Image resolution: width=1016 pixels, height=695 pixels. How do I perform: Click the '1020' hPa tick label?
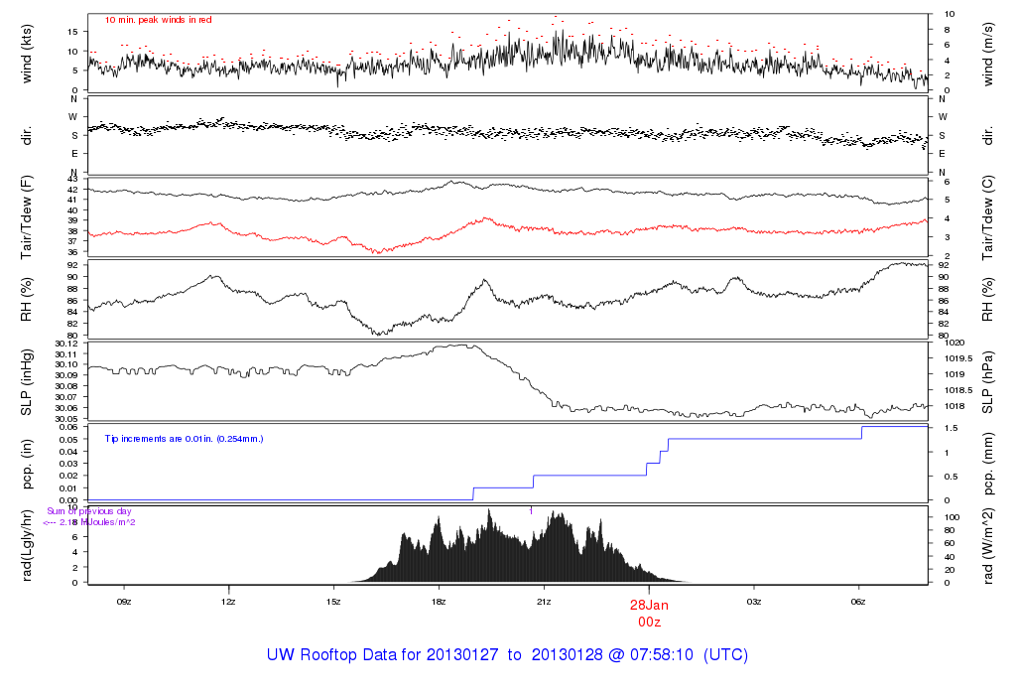pos(955,343)
